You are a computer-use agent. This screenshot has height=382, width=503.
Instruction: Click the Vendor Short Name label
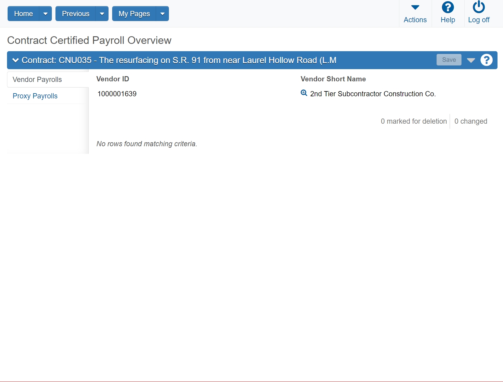[333, 79]
